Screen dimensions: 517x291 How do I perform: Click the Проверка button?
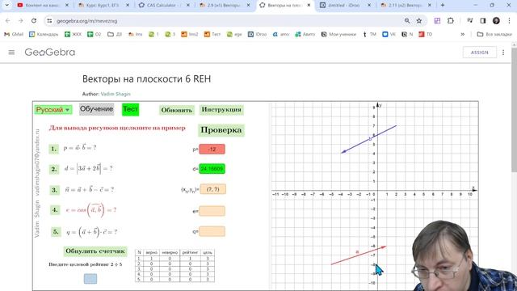(x=221, y=130)
